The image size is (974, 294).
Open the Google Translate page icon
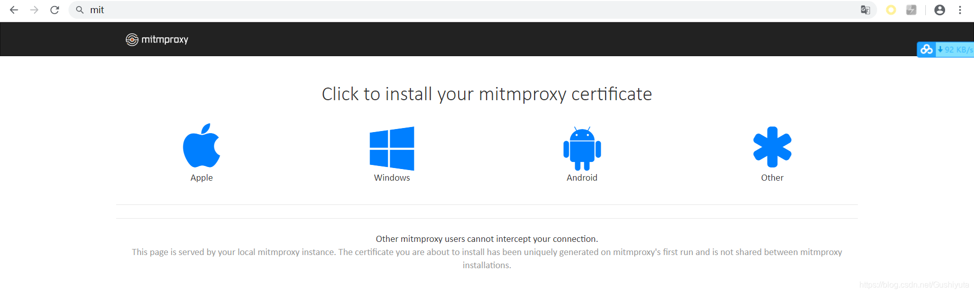tap(865, 10)
